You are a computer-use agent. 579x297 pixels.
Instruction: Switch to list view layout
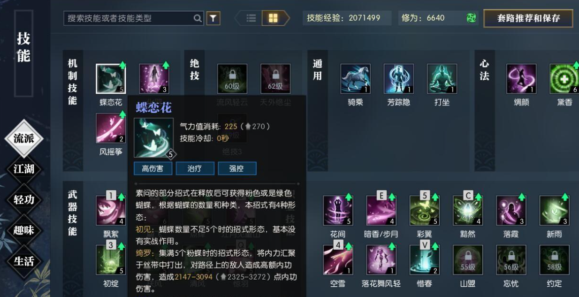[251, 18]
